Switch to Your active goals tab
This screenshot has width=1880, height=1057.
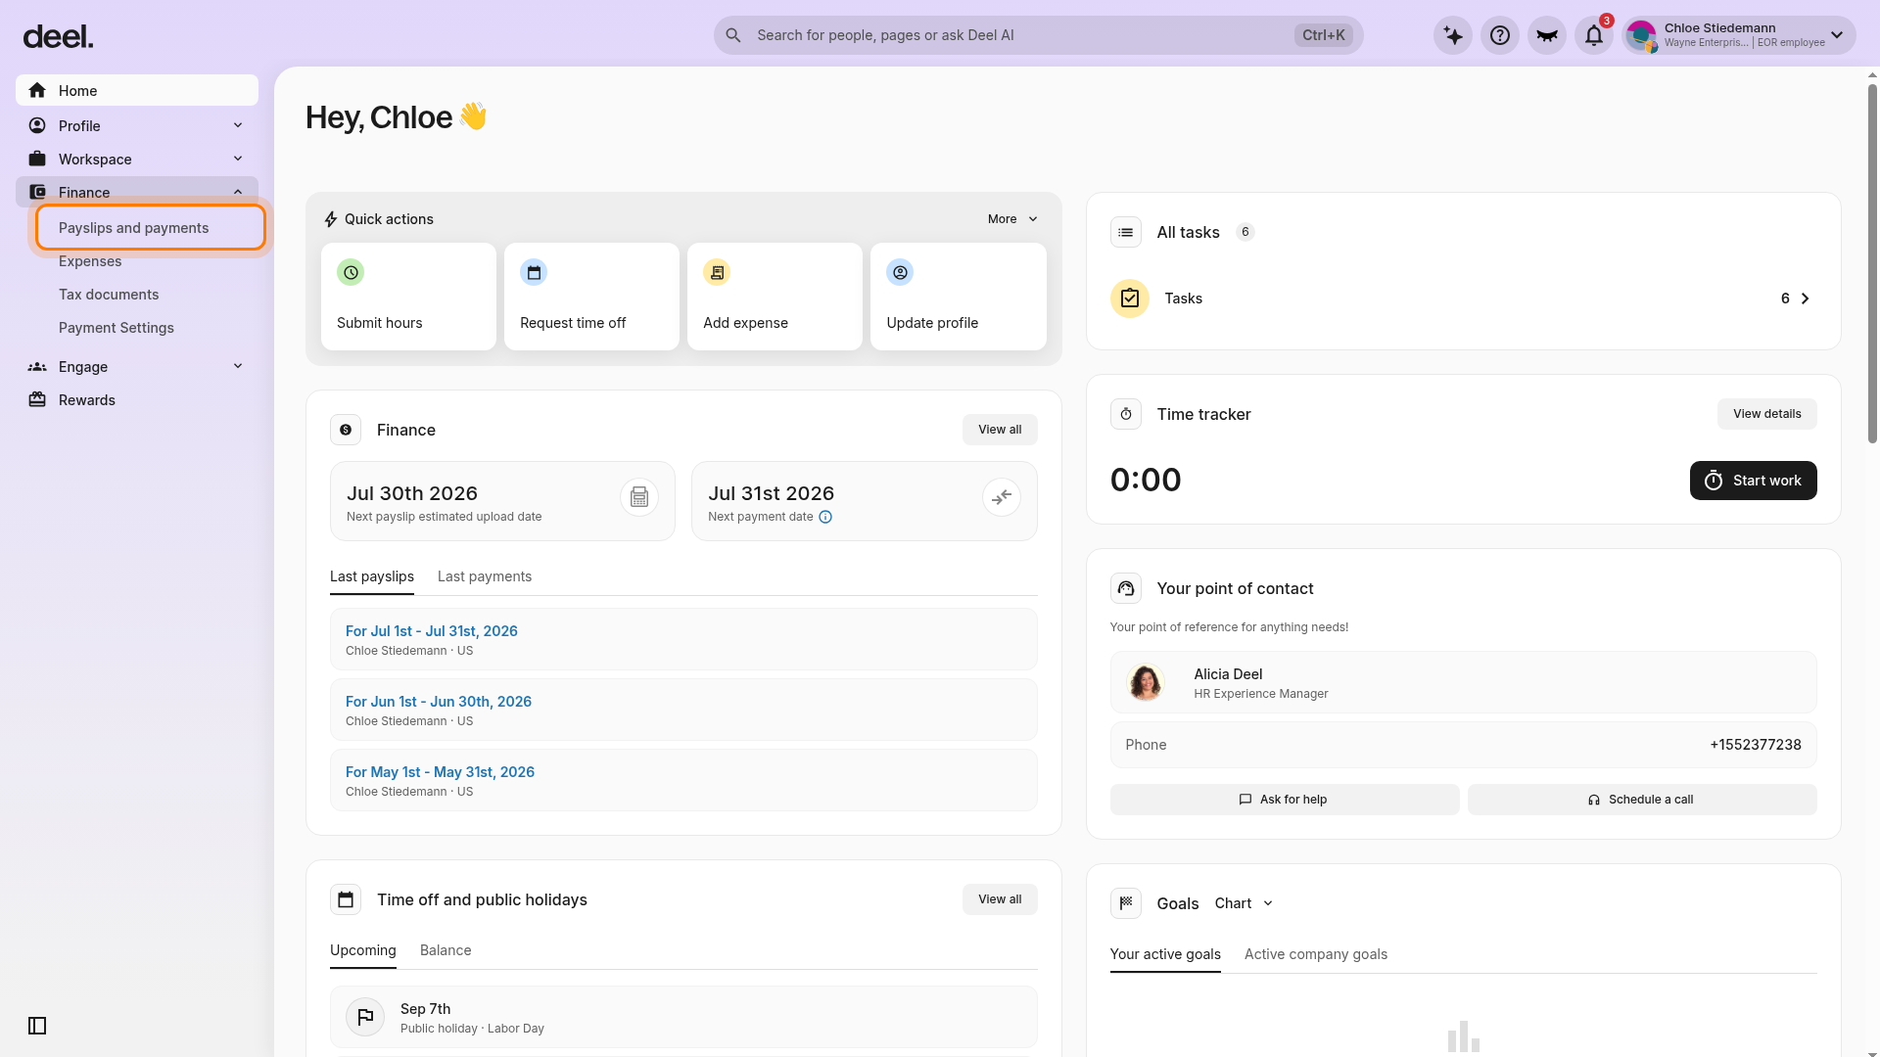click(x=1165, y=954)
